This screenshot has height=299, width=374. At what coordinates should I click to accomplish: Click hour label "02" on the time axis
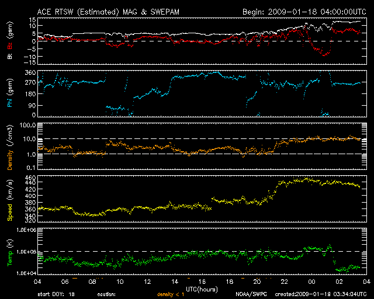point(339,281)
